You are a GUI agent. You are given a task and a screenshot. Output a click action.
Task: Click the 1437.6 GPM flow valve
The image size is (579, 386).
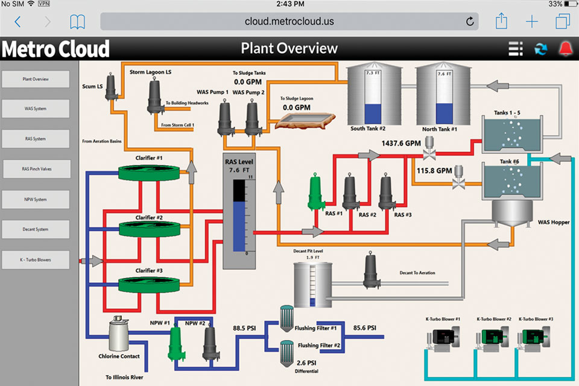coord(429,145)
